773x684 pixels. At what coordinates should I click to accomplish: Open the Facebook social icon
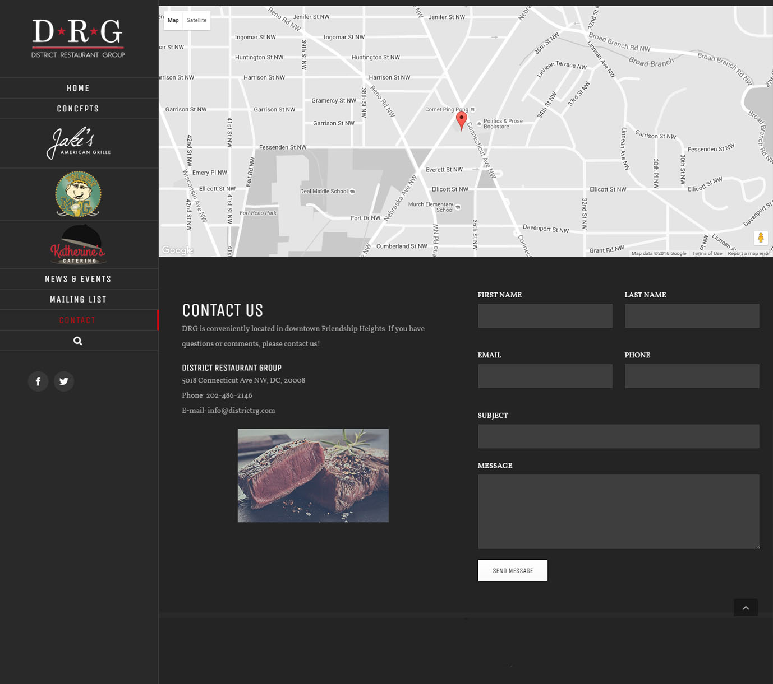click(38, 381)
